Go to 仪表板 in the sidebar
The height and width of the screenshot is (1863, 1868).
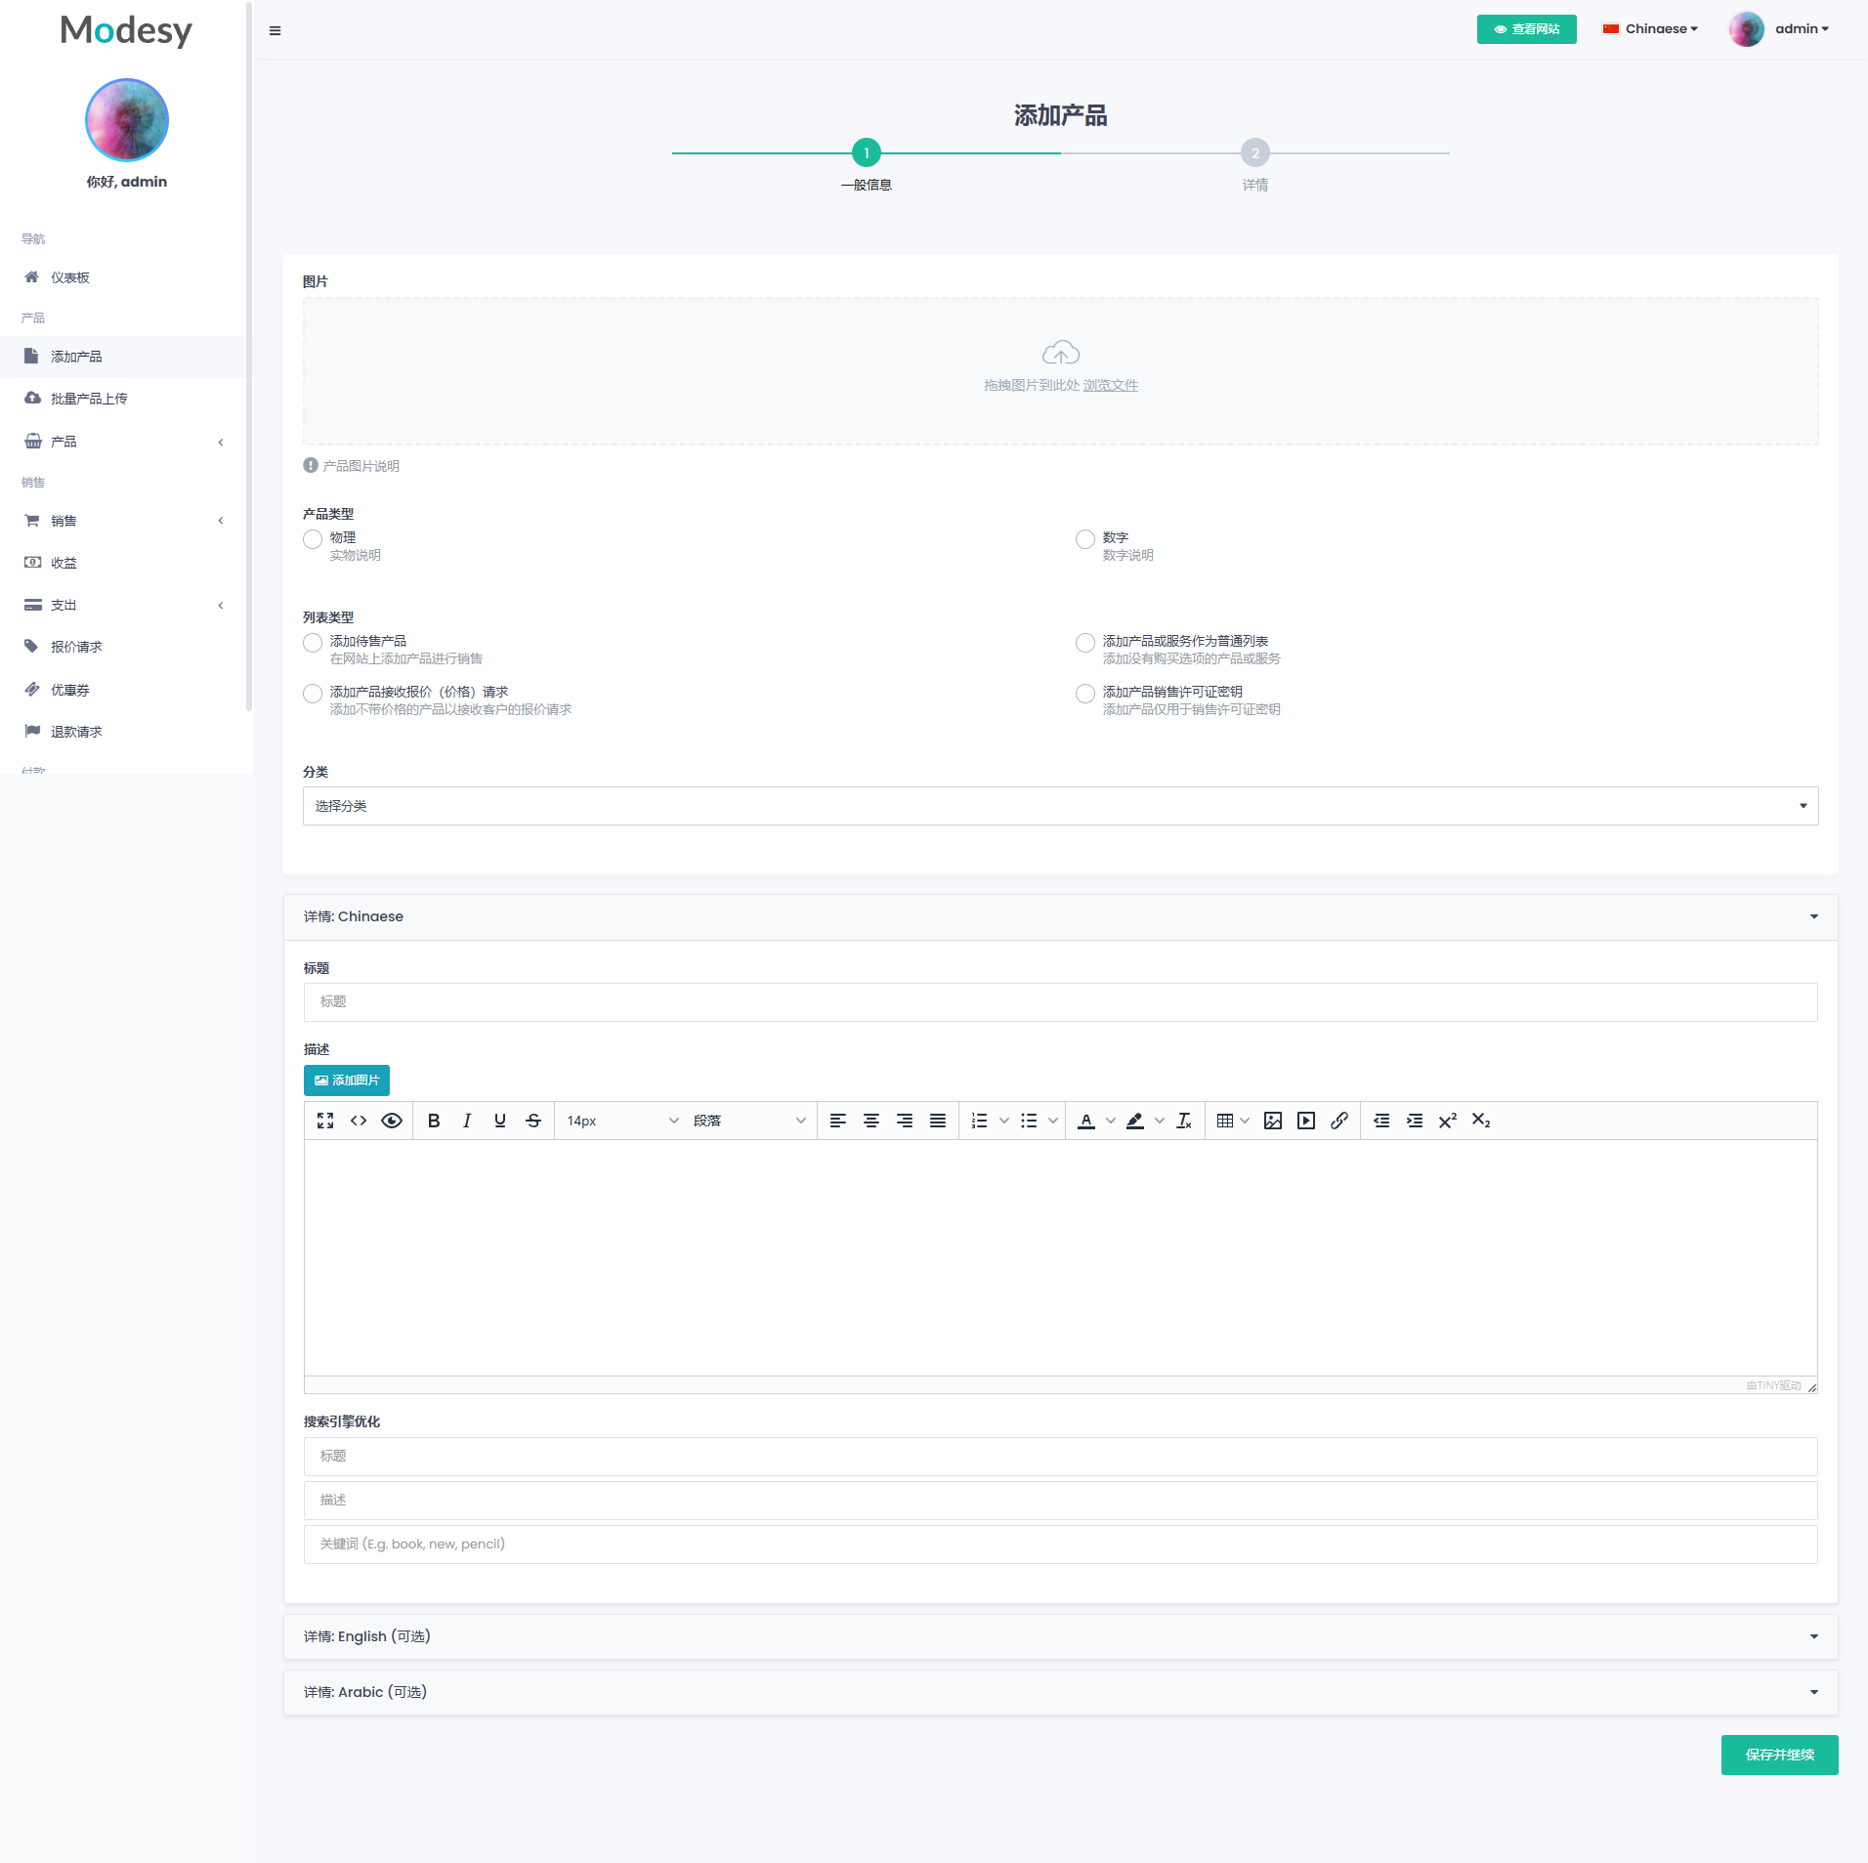70,277
